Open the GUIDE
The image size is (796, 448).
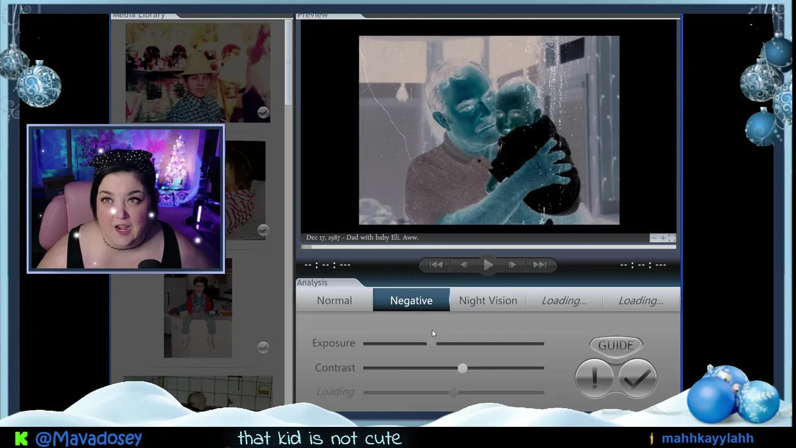pyautogui.click(x=616, y=345)
